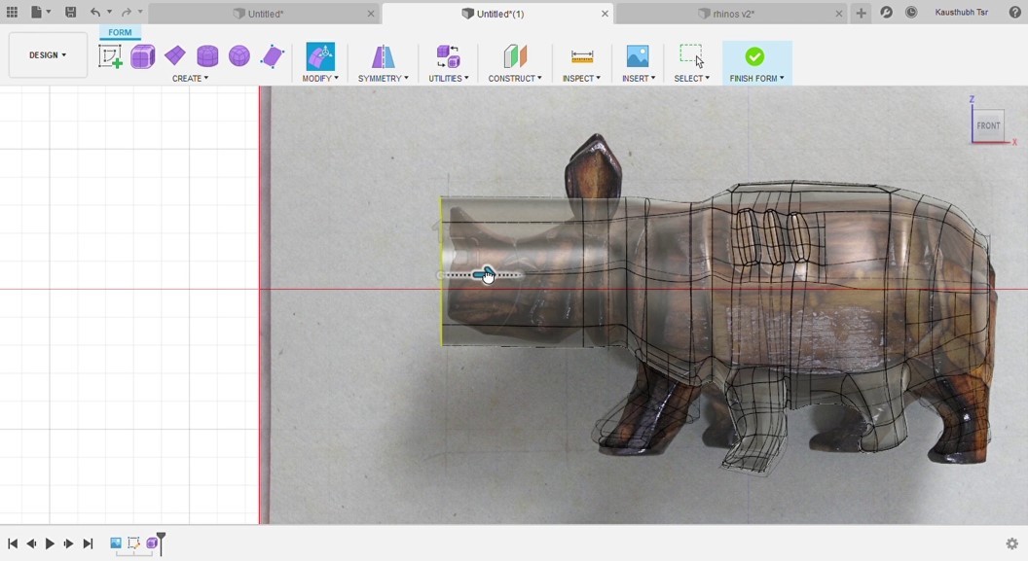Viewport: 1028px width, 561px height.
Task: Click the green Finish Form checkmark
Action: (x=754, y=57)
